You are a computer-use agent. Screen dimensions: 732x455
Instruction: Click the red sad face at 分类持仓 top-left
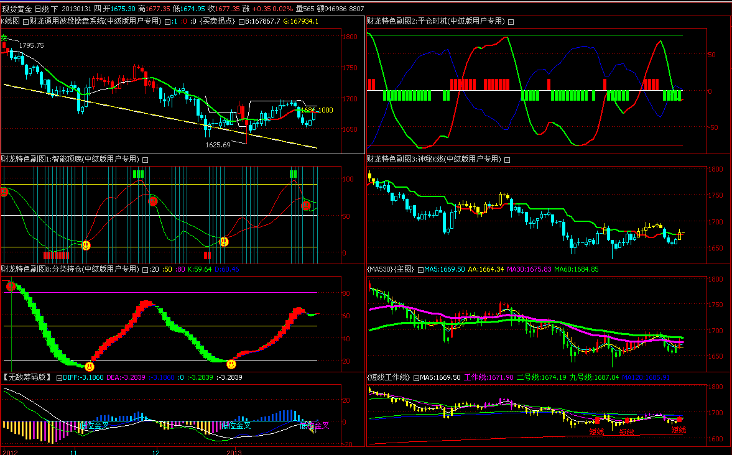coord(11,287)
